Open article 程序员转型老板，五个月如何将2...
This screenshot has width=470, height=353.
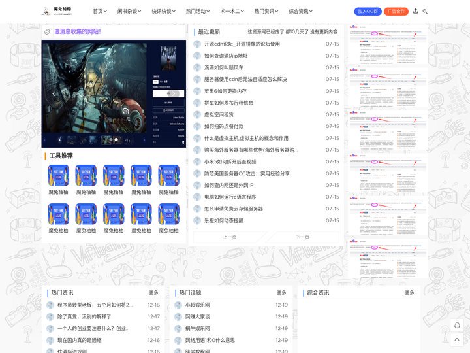click(95, 305)
